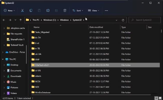Click the Cut scissors icon
This screenshot has height=100, width=163.
point(22,10)
